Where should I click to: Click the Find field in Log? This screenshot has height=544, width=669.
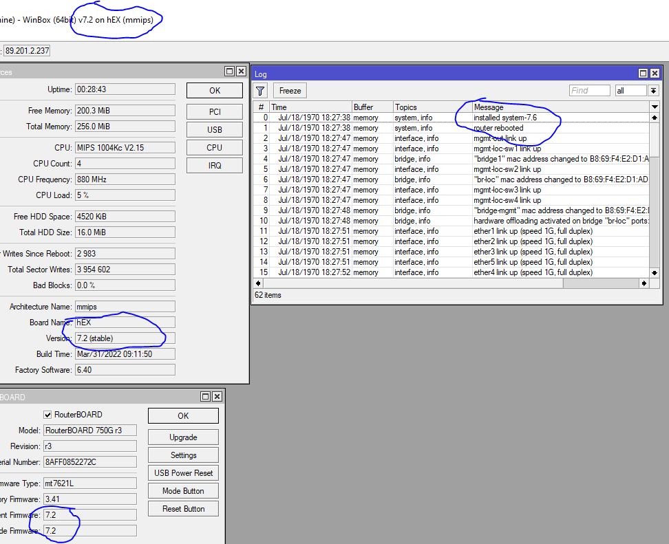click(589, 91)
